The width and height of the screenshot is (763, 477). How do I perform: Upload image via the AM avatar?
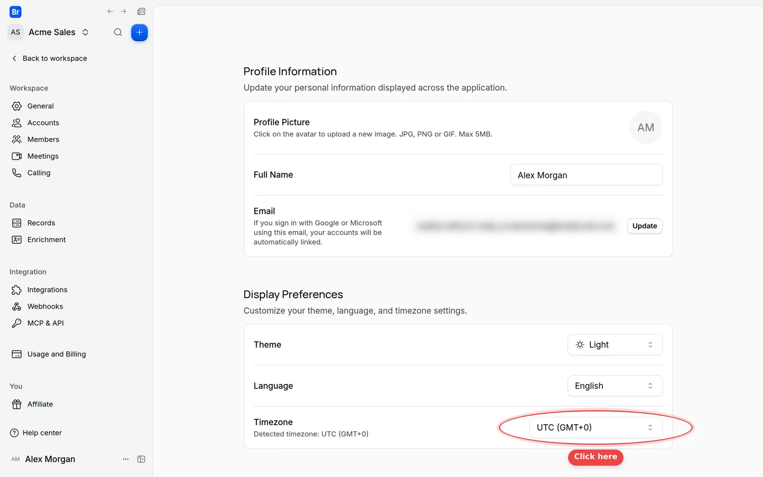[x=646, y=127]
